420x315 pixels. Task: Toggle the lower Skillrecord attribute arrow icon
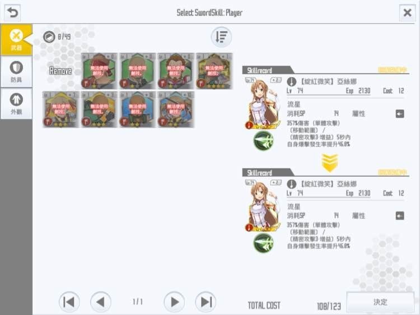point(400,216)
